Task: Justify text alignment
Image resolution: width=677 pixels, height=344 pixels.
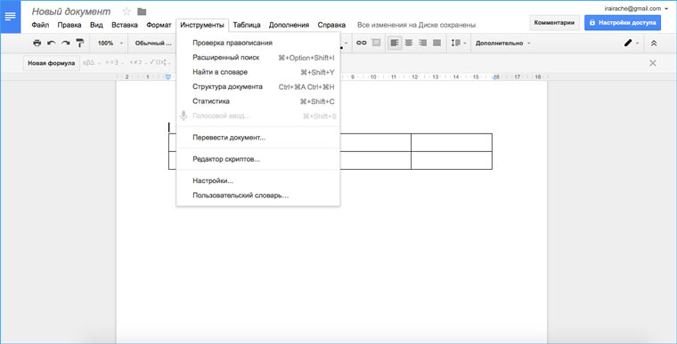Action: (437, 43)
